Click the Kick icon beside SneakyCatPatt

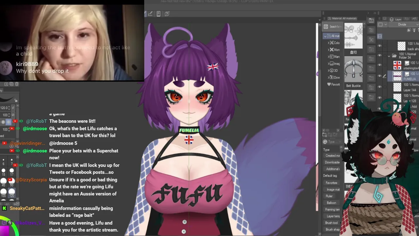click(4, 208)
